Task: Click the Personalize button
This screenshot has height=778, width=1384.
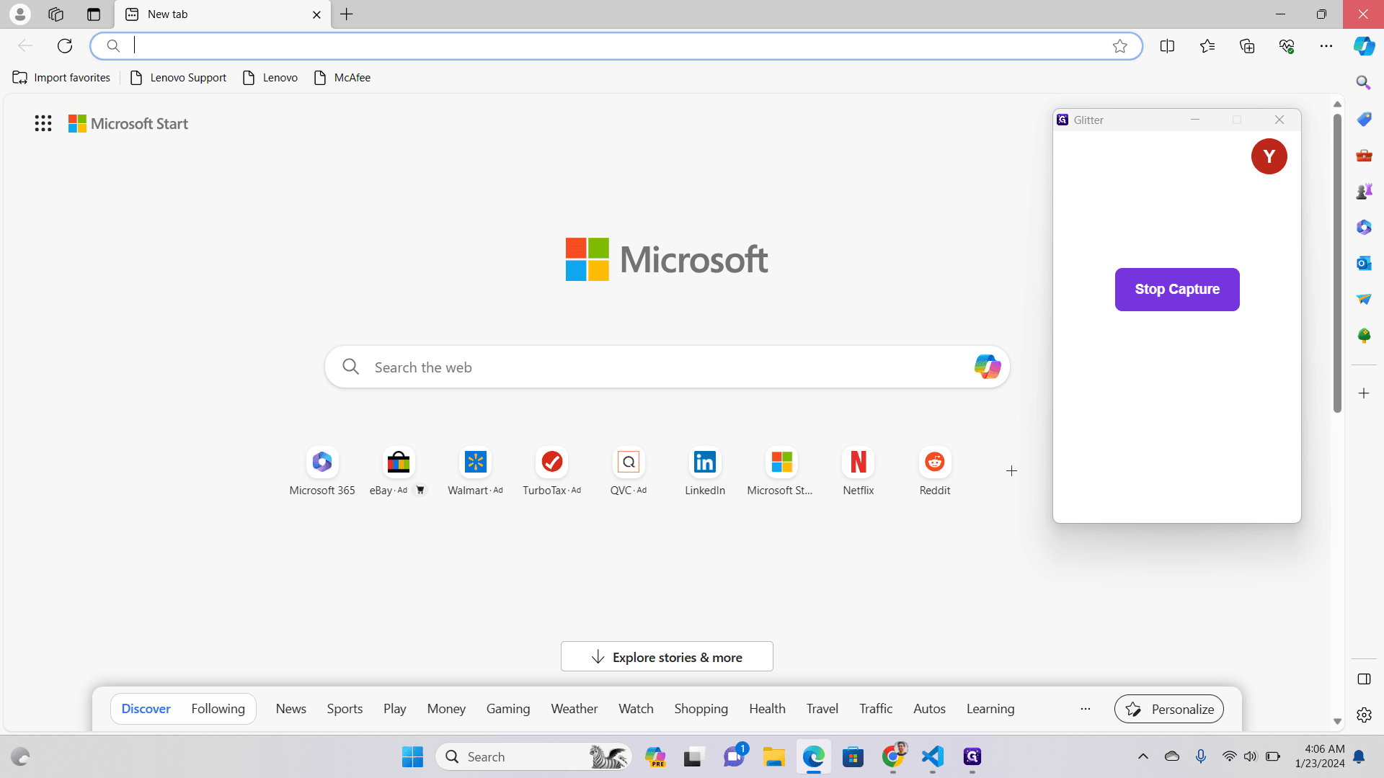Action: 1169,709
